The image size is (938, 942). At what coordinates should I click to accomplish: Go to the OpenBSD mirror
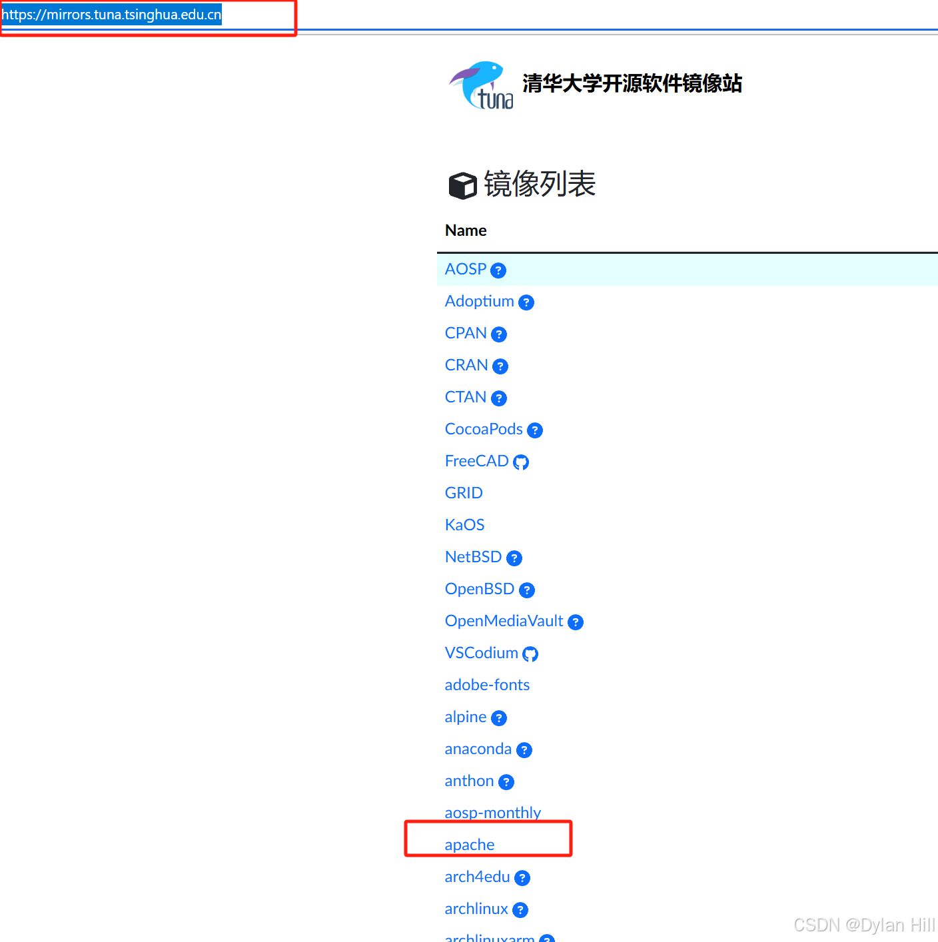tap(480, 589)
